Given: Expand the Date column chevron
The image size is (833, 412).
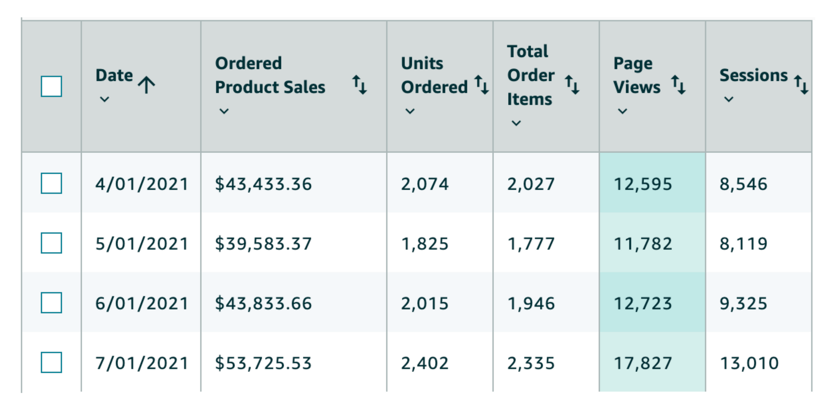Looking at the screenshot, I should coord(104,99).
